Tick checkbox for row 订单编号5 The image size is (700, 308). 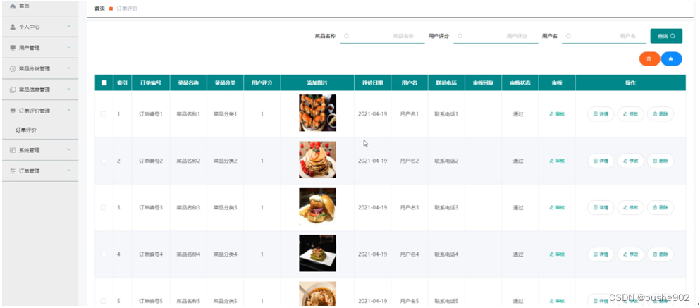(104, 302)
